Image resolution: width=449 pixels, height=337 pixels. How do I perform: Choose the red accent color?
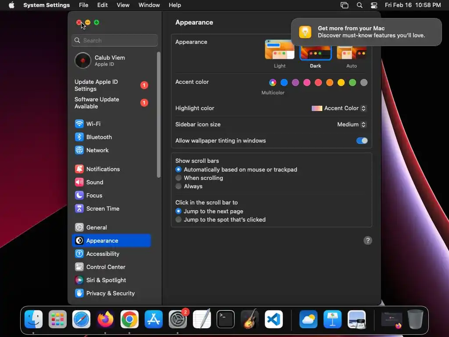(x=318, y=82)
